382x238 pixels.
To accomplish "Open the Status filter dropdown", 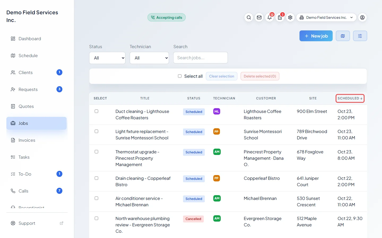I will [x=107, y=58].
